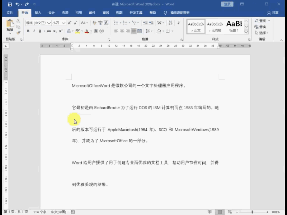The height and width of the screenshot is (215, 287).
Task: Toggle italic formatting
Action: pyautogui.click(x=34, y=31)
